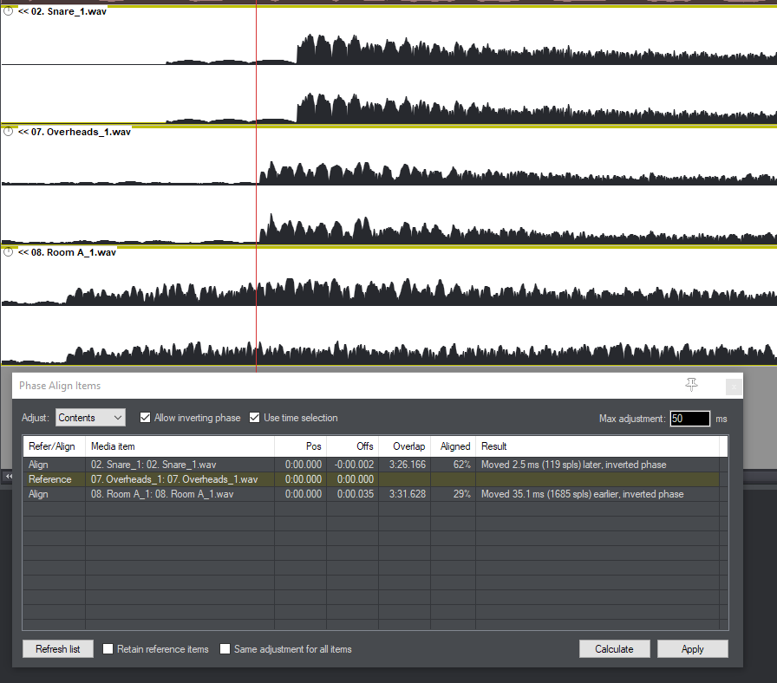Open the Adjust Contents dropdown
Image resolution: width=777 pixels, height=683 pixels.
[90, 418]
